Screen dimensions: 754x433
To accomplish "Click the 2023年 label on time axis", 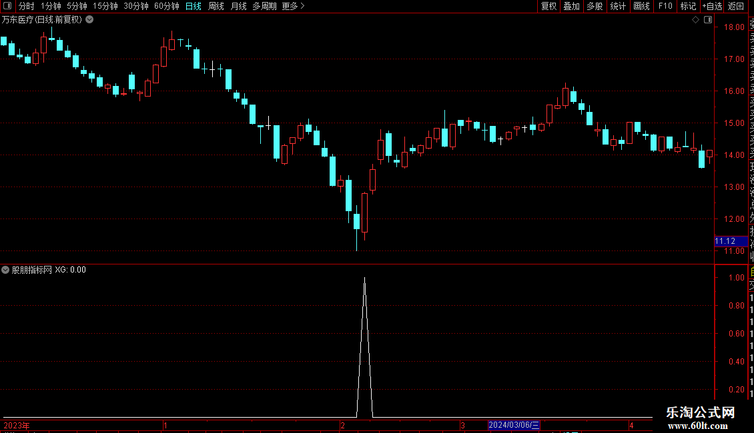I will coord(17,425).
